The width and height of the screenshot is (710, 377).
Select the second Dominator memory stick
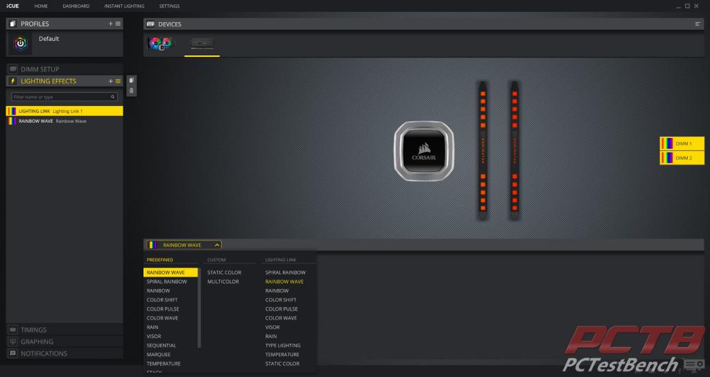(x=514, y=150)
